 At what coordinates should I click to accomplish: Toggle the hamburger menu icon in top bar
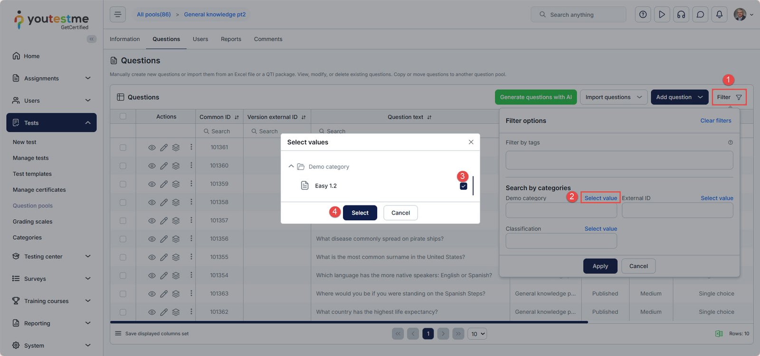click(118, 14)
